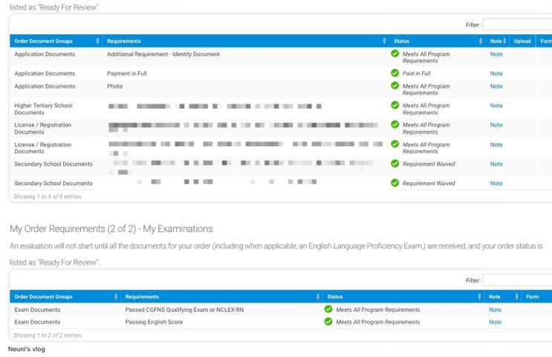552x357 pixels.
Task: Open Note link for Photo requirement
Action: pyautogui.click(x=496, y=86)
